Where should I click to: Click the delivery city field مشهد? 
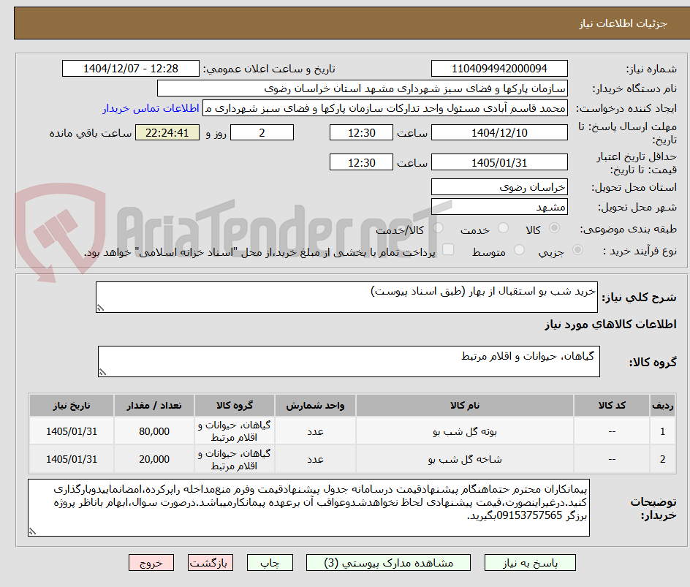tap(499, 207)
